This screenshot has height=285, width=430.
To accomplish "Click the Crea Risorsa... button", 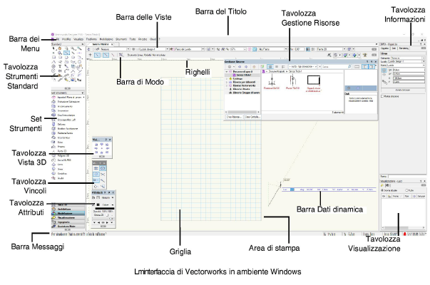I will click(x=234, y=117).
